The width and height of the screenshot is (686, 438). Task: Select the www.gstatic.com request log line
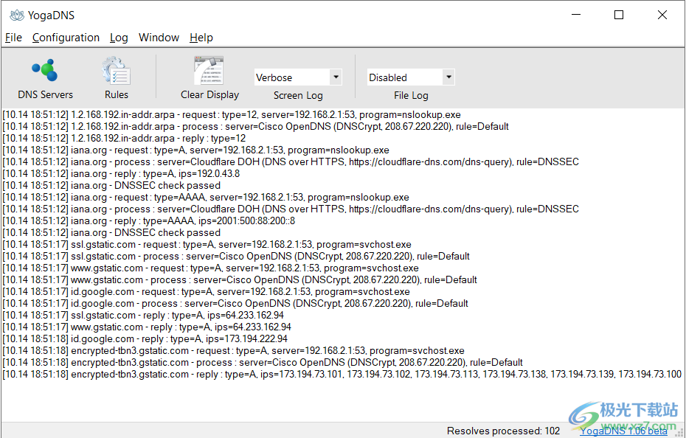pyautogui.click(x=210, y=268)
